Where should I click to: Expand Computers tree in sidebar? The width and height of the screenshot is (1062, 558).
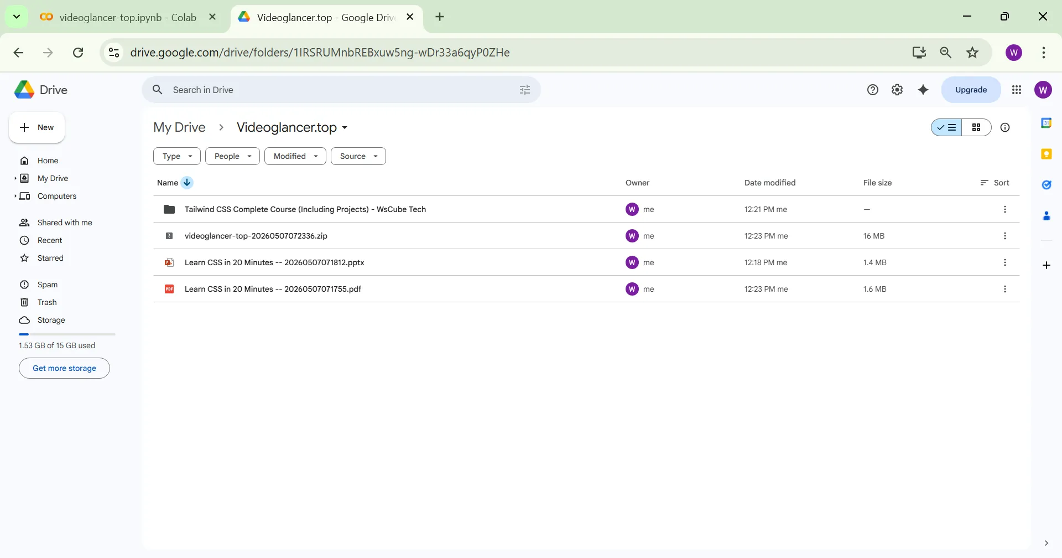15,196
